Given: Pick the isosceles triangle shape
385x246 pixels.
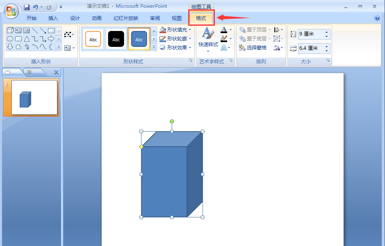Looking at the screenshot, I should 27,39.
